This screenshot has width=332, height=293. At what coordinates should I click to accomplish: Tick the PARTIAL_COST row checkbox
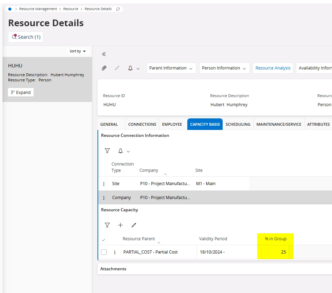[x=104, y=252]
